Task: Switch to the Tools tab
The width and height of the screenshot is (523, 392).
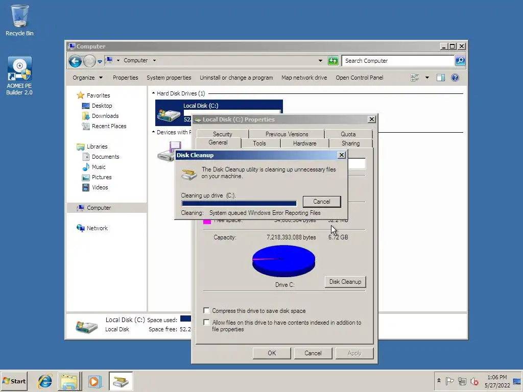Action: point(259,143)
